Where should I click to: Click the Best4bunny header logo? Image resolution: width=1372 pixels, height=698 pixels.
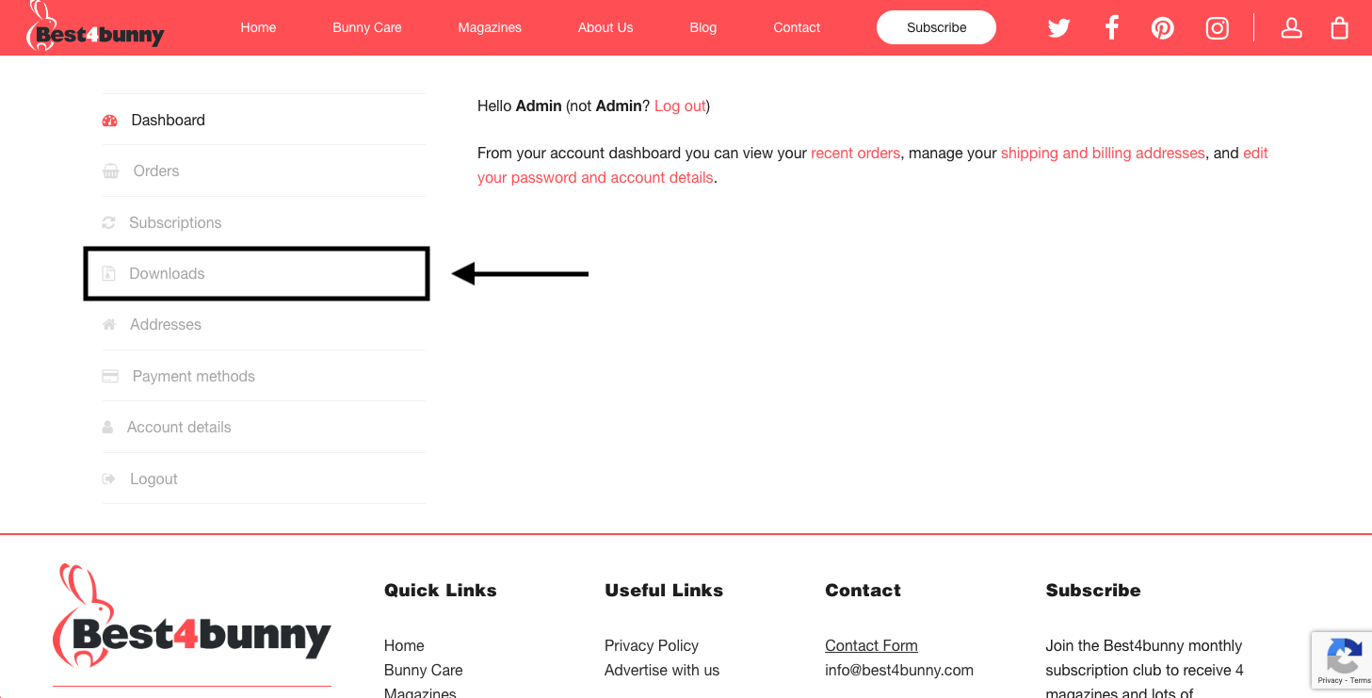pyautogui.click(x=95, y=26)
